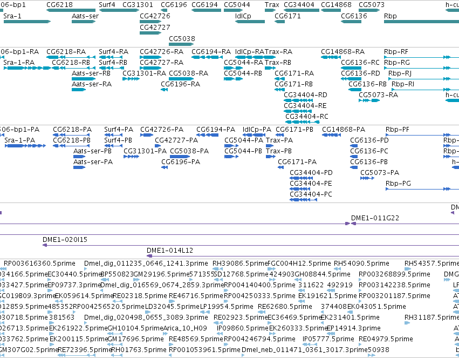Click transcript CG6194-RA label

click(211, 52)
